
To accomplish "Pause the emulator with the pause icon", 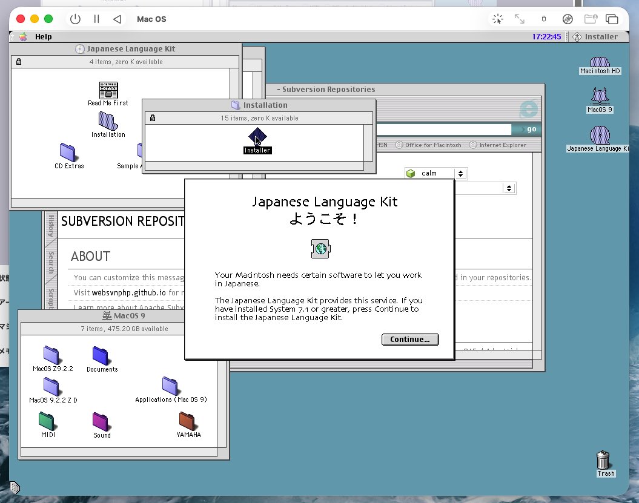I will pyautogui.click(x=96, y=19).
